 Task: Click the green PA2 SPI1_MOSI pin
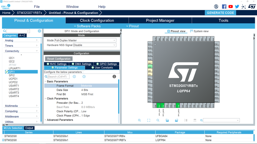coord(162,106)
